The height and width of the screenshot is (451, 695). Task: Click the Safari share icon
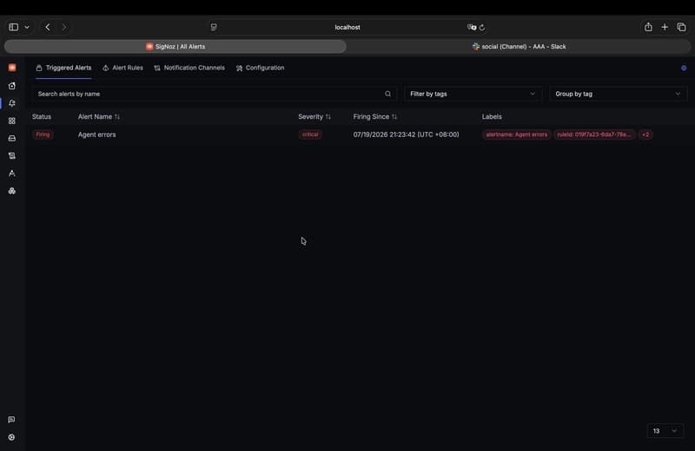pyautogui.click(x=648, y=27)
